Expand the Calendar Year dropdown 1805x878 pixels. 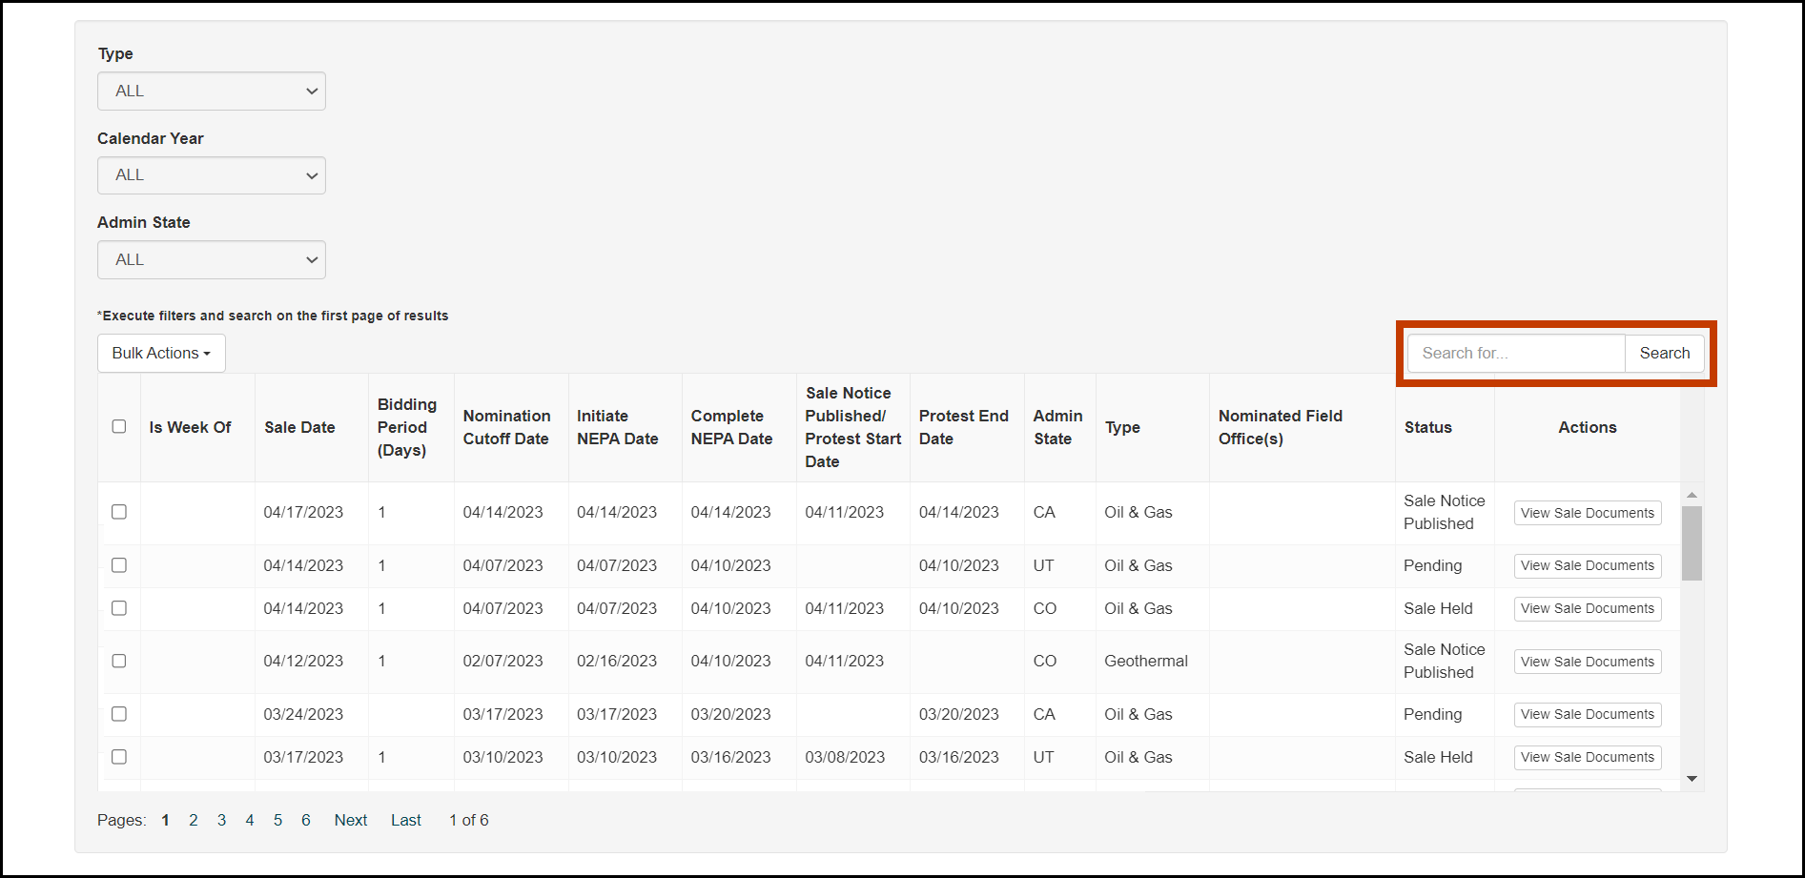pyautogui.click(x=211, y=175)
